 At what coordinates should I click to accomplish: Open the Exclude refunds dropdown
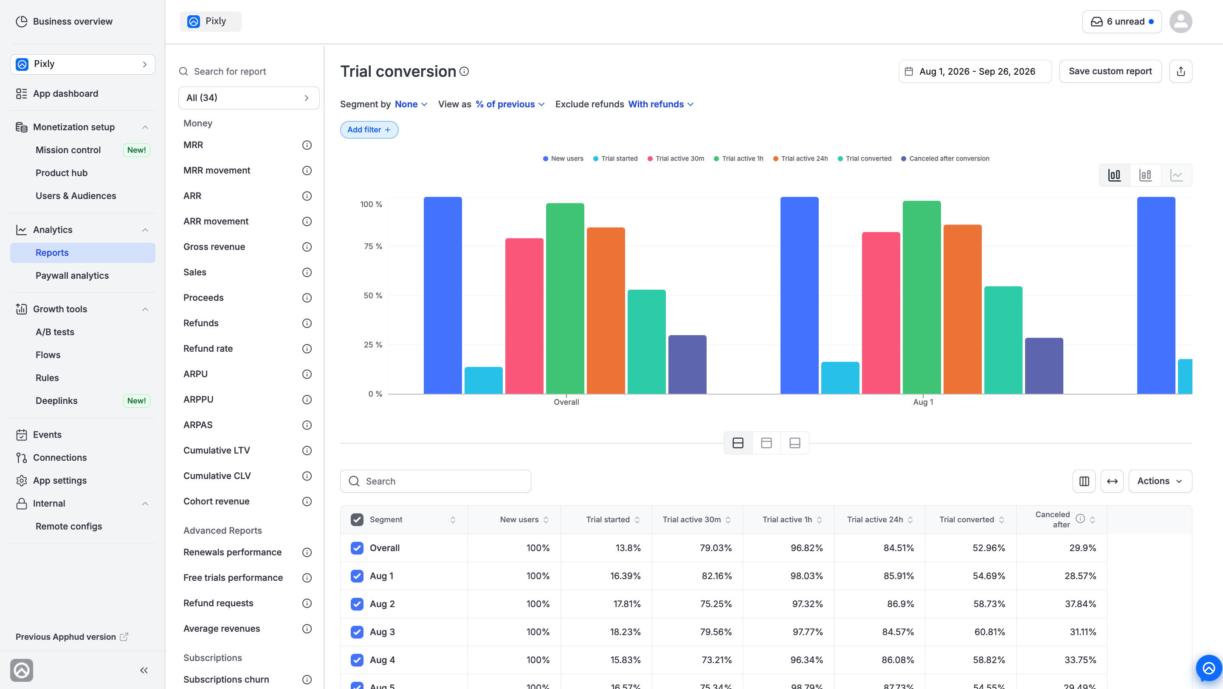point(661,104)
